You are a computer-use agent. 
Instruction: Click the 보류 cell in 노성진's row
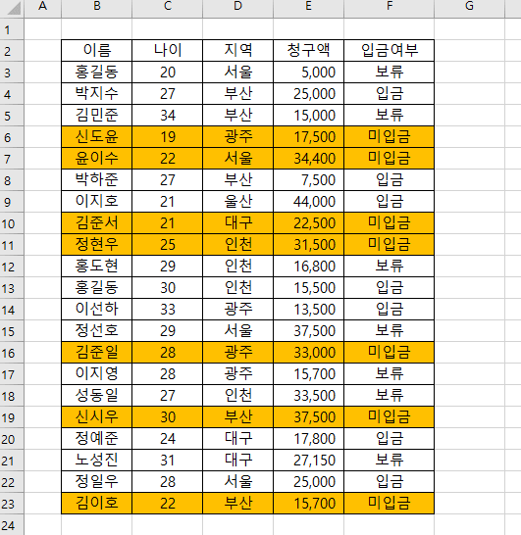coord(390,461)
